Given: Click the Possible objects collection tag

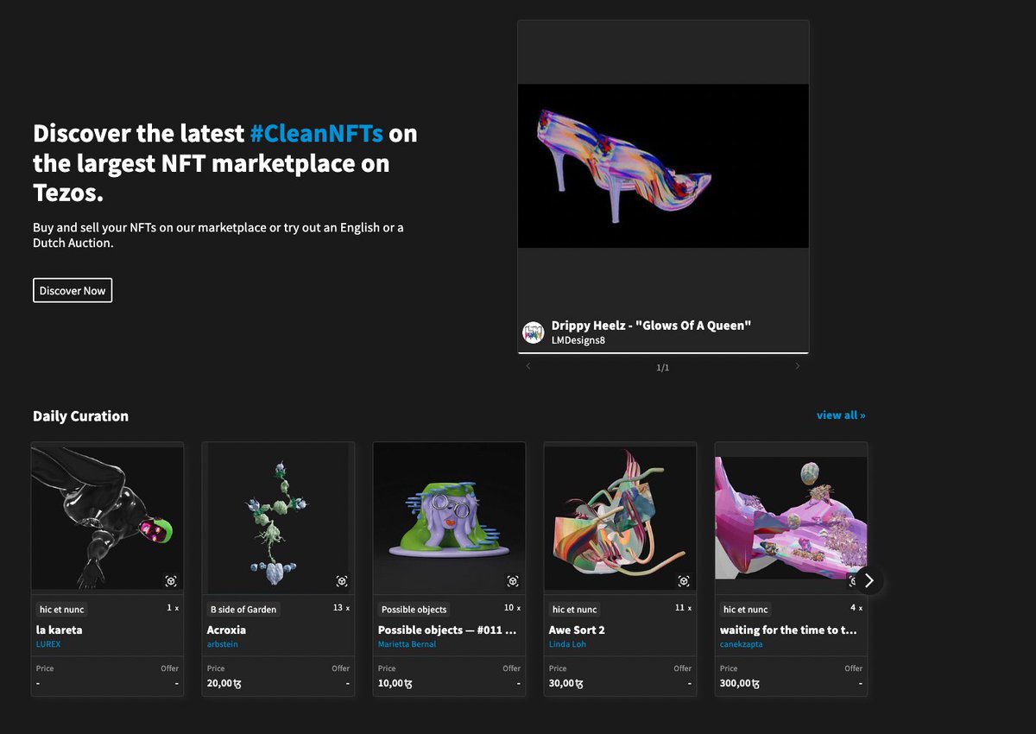Looking at the screenshot, I should pos(414,610).
